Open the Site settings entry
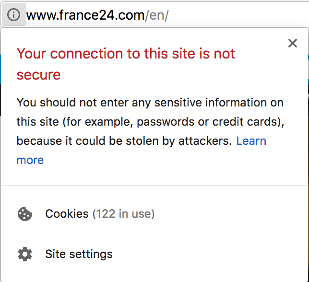 point(79,254)
